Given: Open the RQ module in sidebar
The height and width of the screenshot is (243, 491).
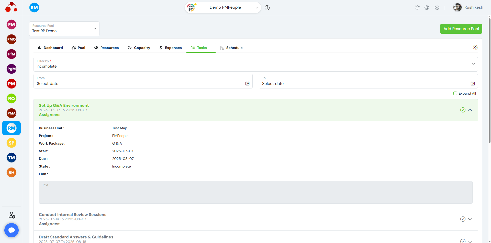Looking at the screenshot, I should point(12,99).
